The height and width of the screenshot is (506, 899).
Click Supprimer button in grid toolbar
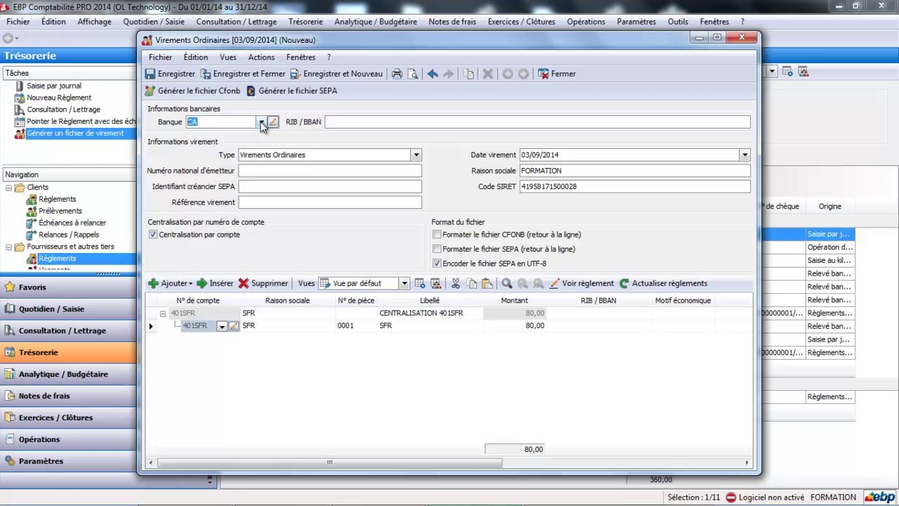pos(263,283)
